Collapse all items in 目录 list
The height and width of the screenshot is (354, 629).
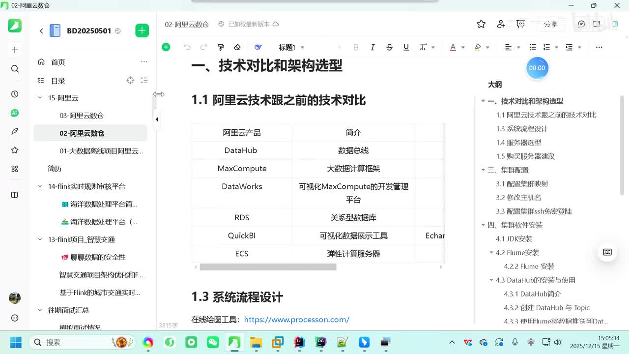point(144,80)
